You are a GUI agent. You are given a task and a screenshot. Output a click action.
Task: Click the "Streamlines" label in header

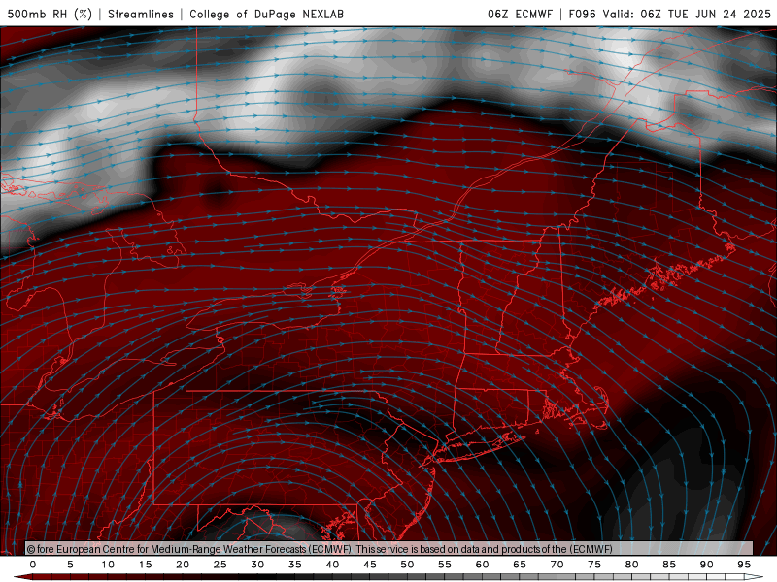(141, 14)
